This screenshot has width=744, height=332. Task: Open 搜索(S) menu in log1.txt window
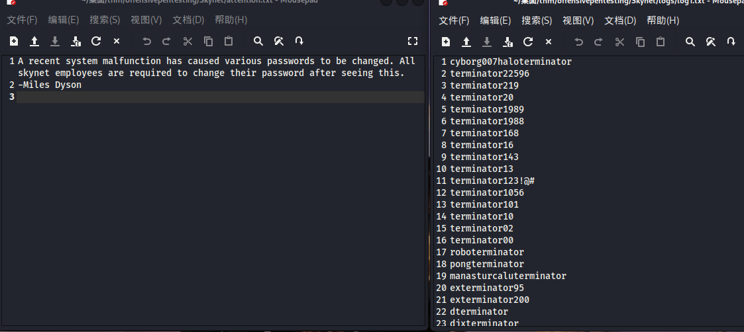coord(537,21)
